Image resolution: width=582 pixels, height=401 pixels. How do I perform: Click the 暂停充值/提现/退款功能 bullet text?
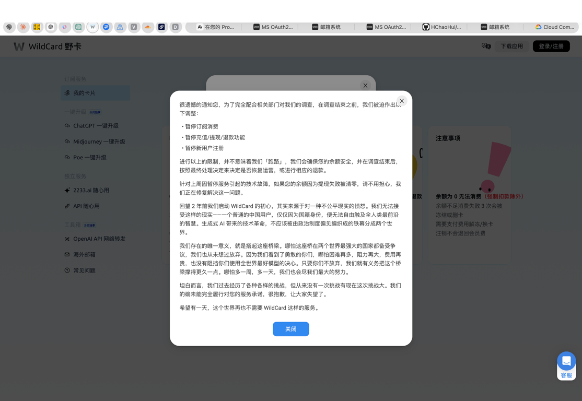click(x=215, y=137)
